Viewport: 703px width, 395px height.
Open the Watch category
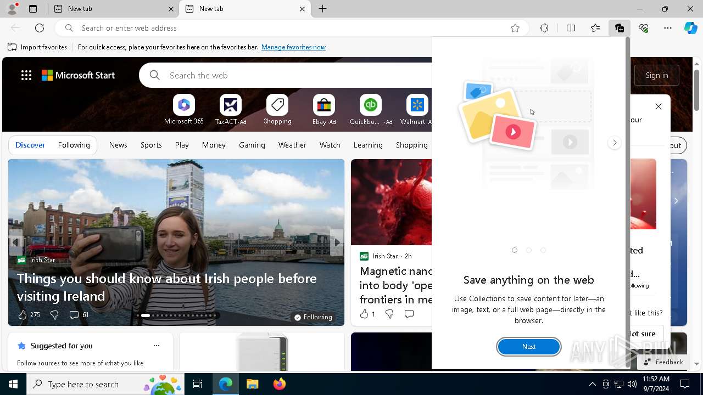pos(330,145)
